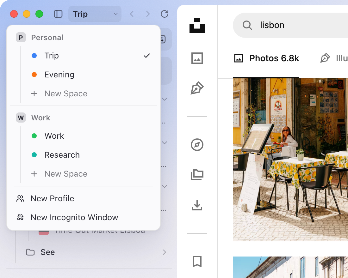
Task: Click the orange Evening color dot
Action: click(34, 75)
